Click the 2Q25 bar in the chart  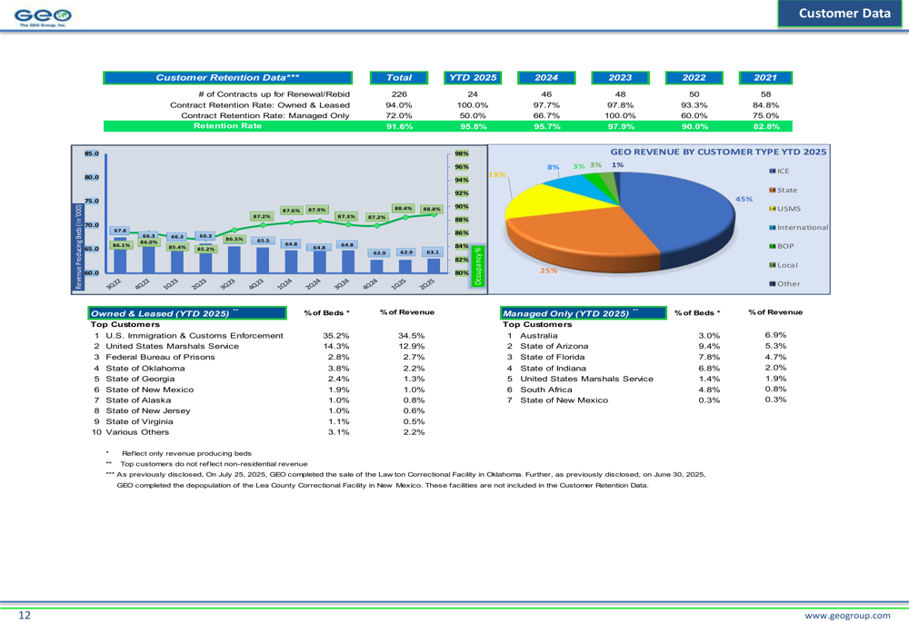pyautogui.click(x=433, y=265)
